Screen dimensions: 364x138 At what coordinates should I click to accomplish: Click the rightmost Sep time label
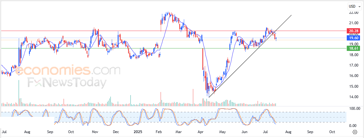(x=310, y=132)
